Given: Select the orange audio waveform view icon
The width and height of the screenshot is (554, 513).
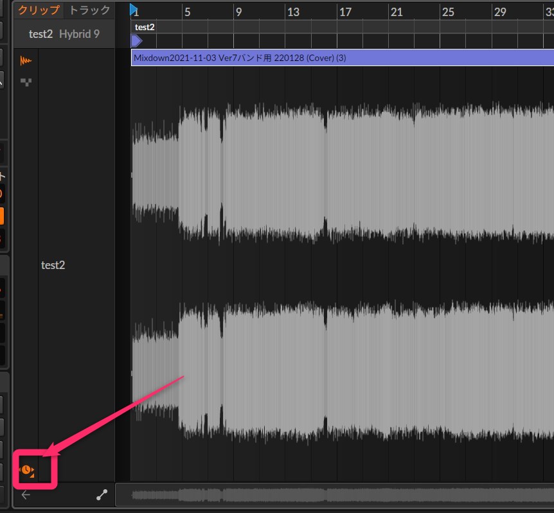Looking at the screenshot, I should 26,61.
